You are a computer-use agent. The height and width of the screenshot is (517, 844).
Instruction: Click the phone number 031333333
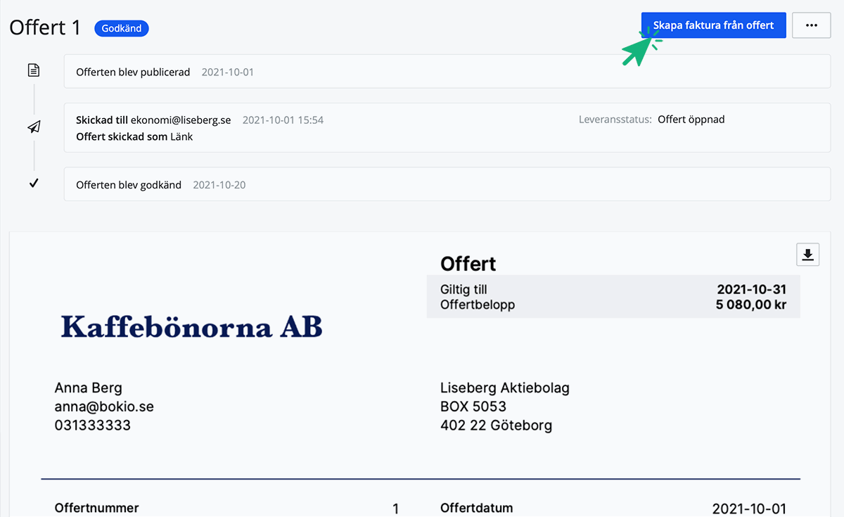click(x=92, y=426)
